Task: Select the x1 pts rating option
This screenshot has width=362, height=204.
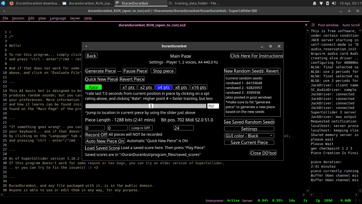Action: tap(129, 87)
